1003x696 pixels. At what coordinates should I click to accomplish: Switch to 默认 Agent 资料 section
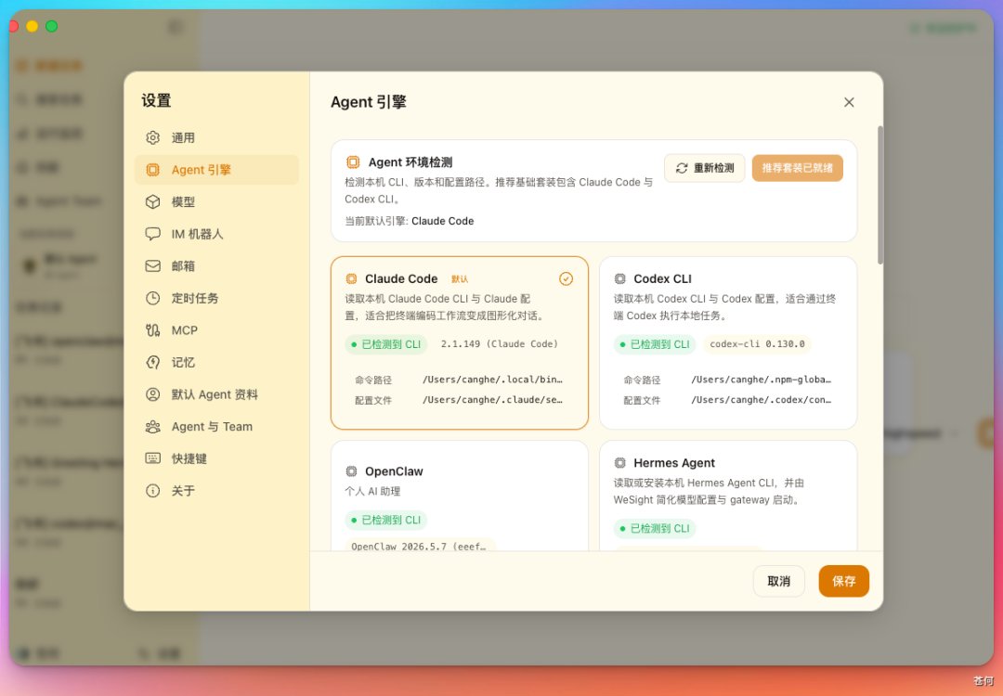[216, 394]
